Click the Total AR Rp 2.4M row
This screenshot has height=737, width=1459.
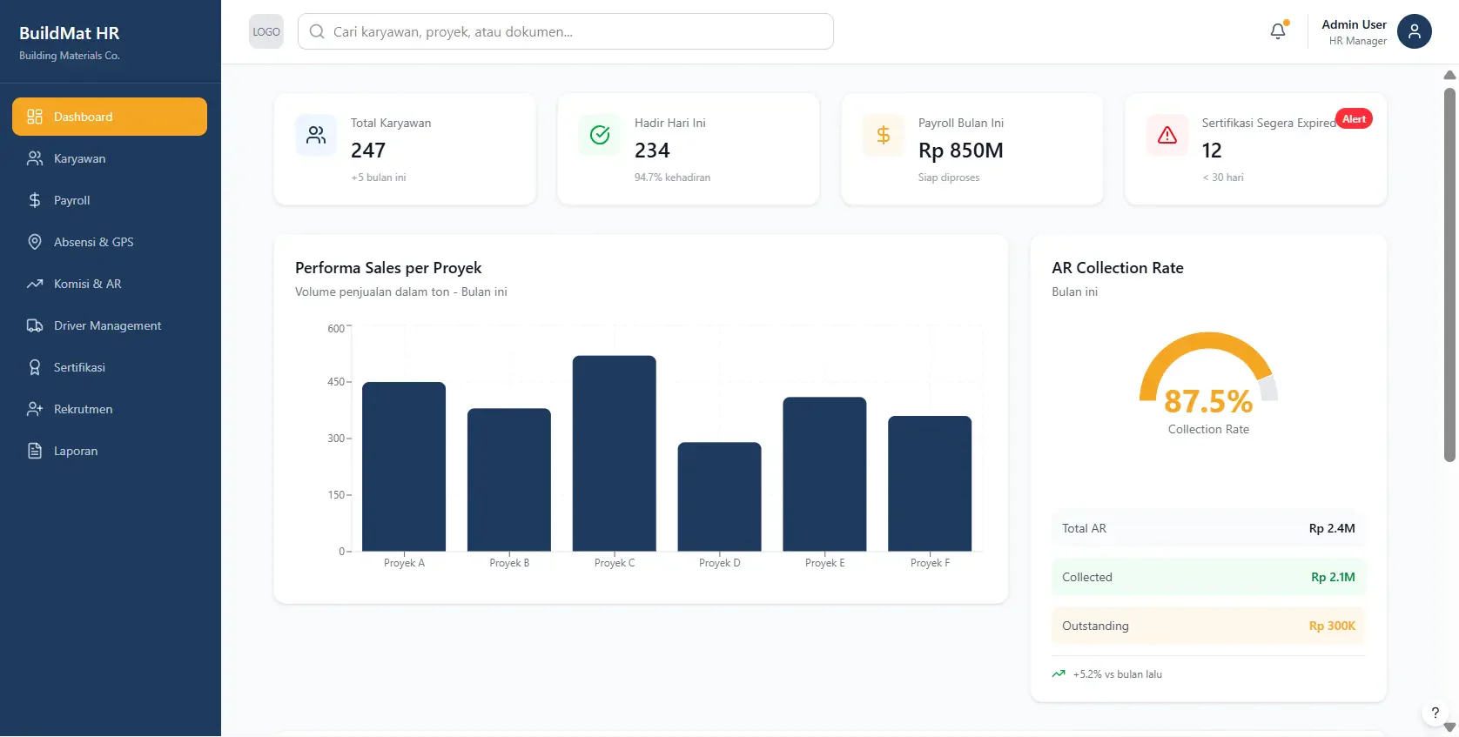[x=1208, y=528]
